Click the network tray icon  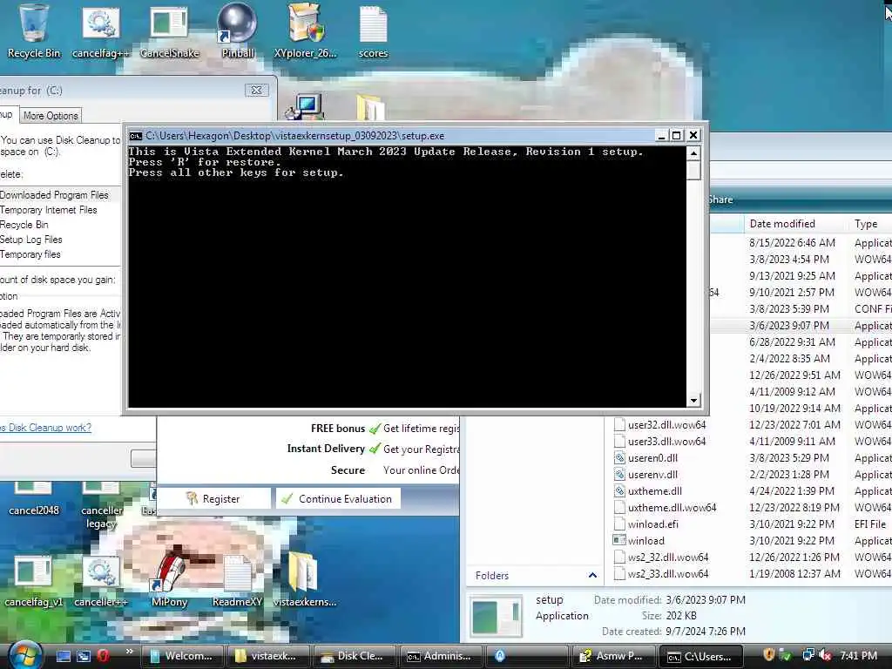[x=808, y=655]
